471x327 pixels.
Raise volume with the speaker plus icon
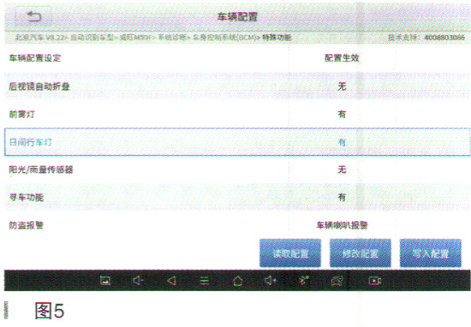pos(271,281)
